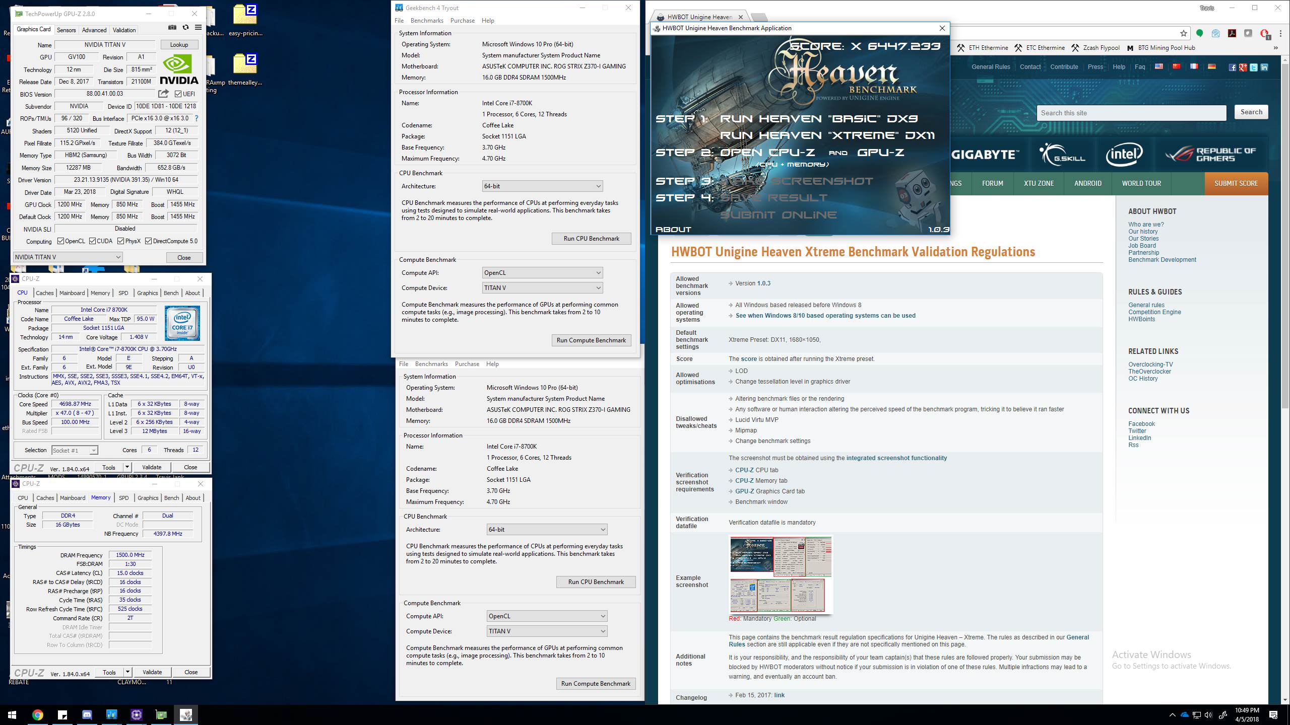Toggle PhysX checkbox in GPU-Z
The height and width of the screenshot is (725, 1290).
pos(121,241)
